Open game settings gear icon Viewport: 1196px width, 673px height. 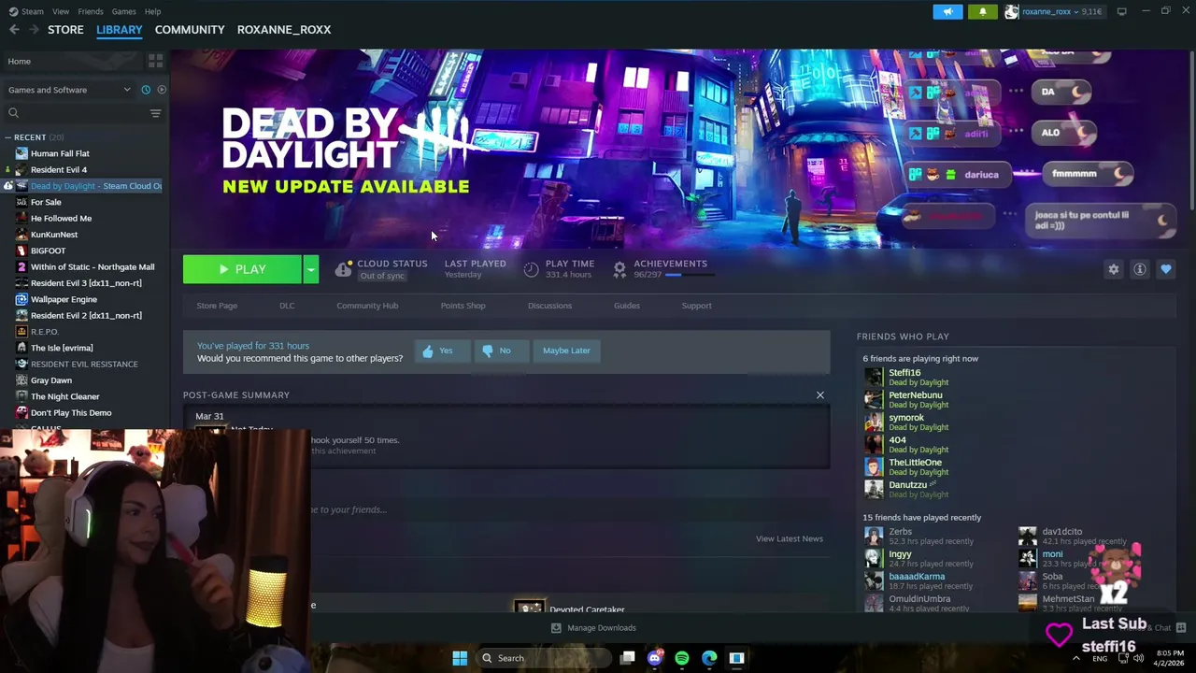pos(1113,269)
